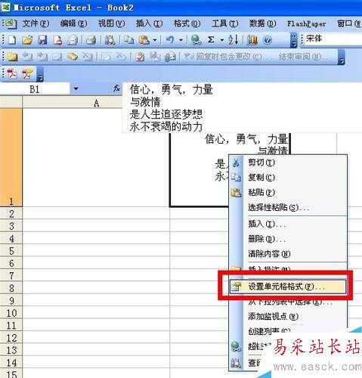
Task: Click the scissors icon next to 剪切
Action: pos(236,163)
